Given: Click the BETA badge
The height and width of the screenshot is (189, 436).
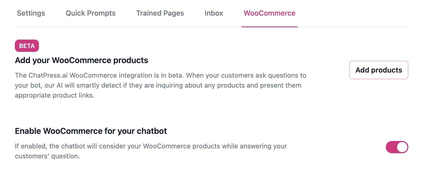Looking at the screenshot, I should (27, 46).
